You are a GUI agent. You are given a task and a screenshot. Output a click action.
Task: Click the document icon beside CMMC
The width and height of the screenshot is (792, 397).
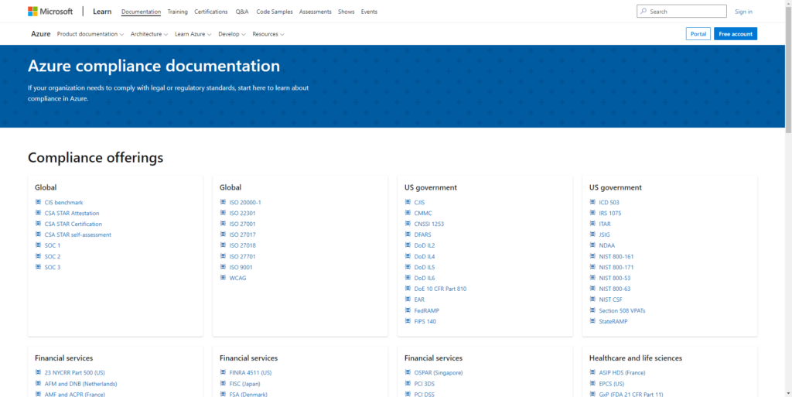coord(408,213)
